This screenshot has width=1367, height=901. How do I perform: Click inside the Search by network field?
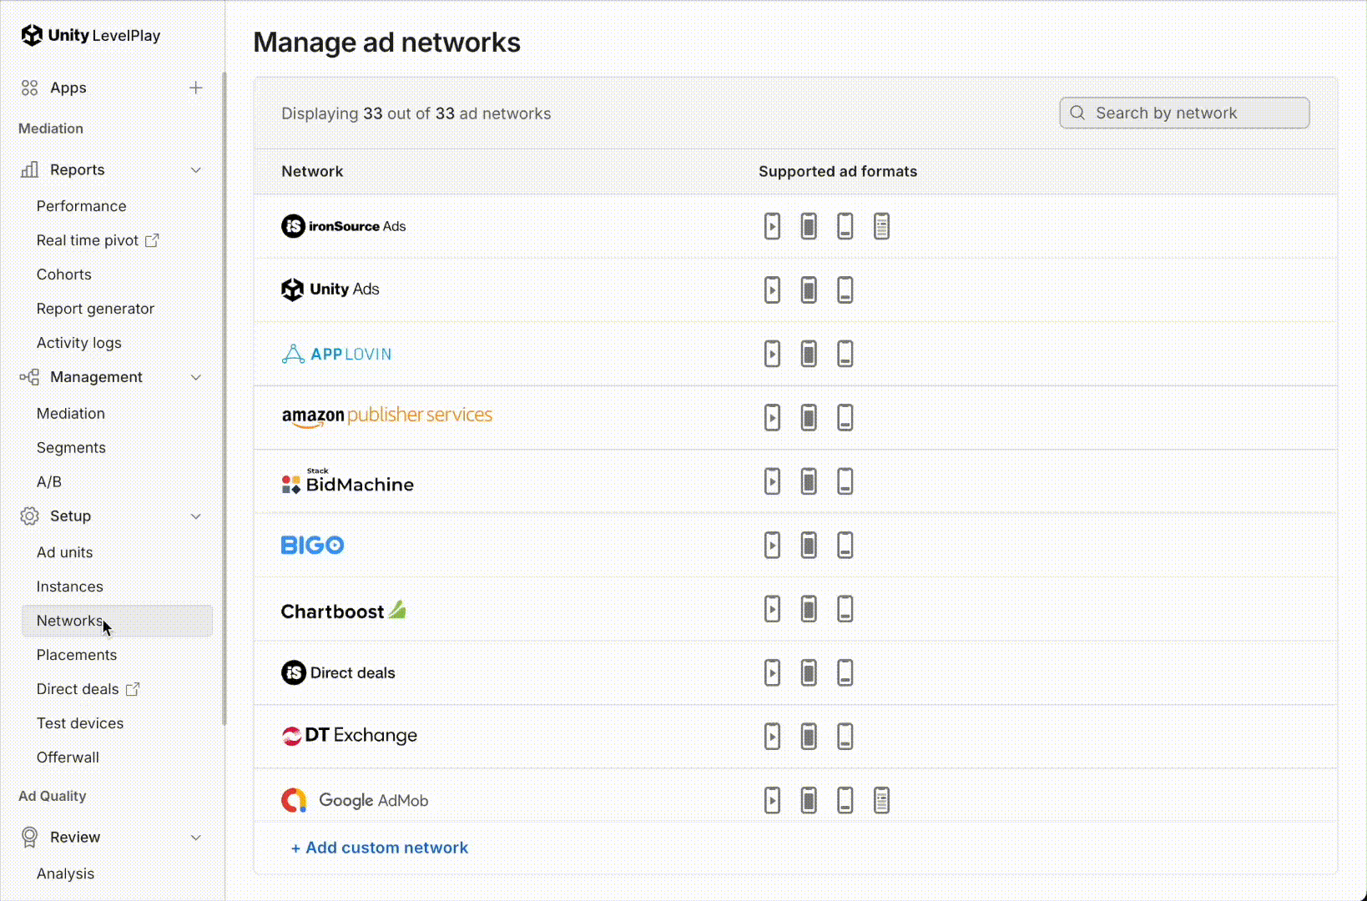coord(1184,113)
